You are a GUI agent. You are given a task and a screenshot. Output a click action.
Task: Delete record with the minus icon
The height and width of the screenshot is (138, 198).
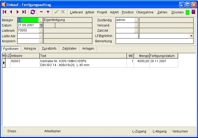(41, 12)
